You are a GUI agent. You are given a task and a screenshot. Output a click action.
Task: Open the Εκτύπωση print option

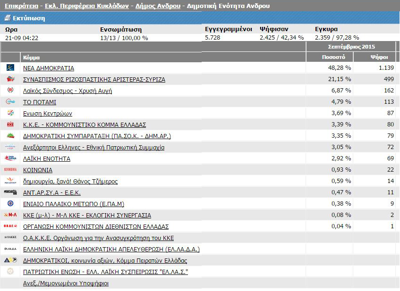click(x=29, y=18)
